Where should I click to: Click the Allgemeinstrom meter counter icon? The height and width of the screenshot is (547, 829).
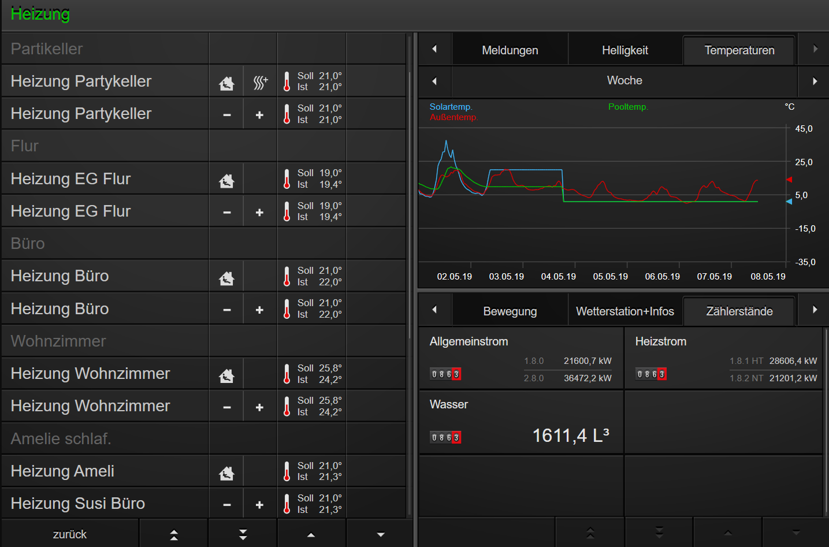445,374
